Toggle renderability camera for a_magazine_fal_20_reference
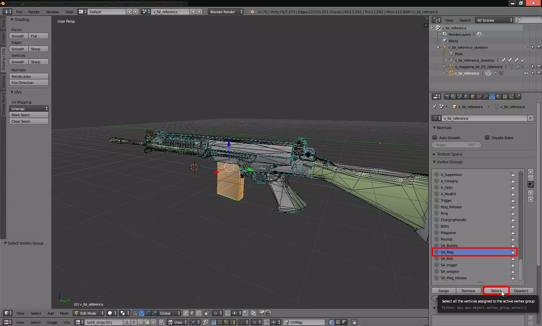 [x=539, y=66]
